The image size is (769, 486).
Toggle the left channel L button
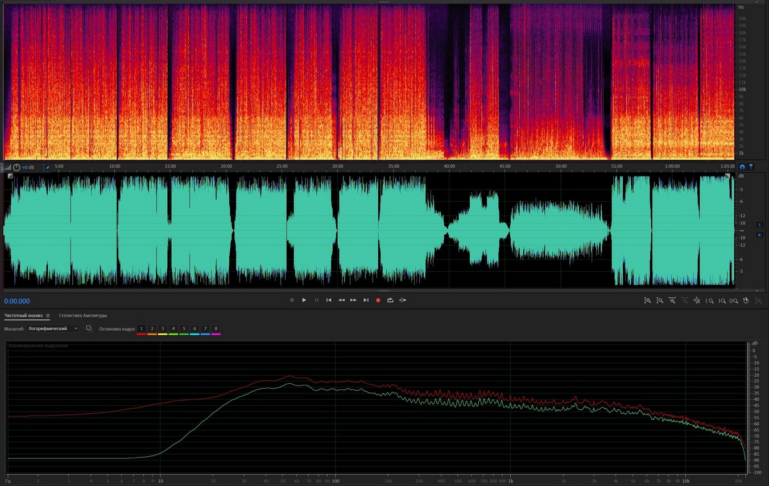tap(759, 225)
